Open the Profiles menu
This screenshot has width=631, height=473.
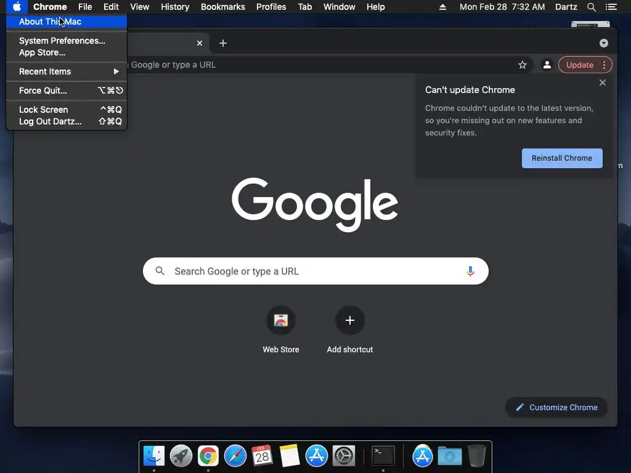[271, 7]
